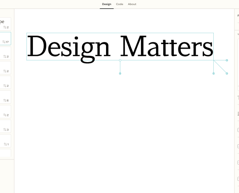
Task: Open the Code tab
Action: 119,4
